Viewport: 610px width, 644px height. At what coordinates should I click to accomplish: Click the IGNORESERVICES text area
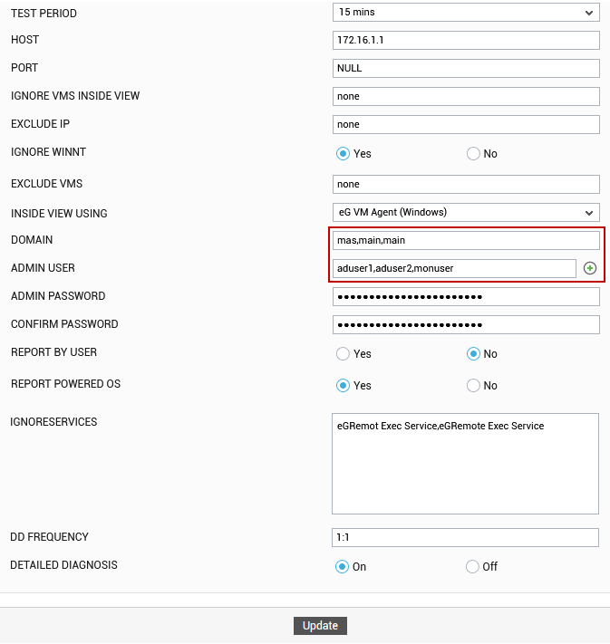pyautogui.click(x=465, y=464)
